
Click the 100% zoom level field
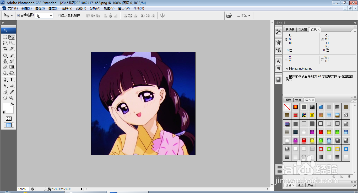(x=23, y=189)
